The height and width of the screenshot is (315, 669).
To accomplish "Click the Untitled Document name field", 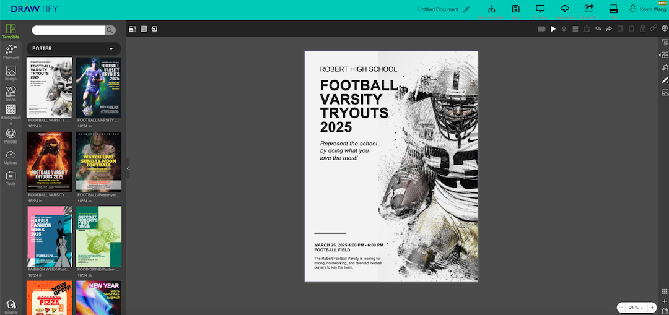I will pos(438,9).
